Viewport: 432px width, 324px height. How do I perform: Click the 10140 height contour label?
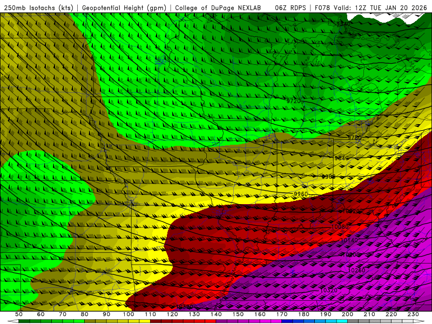point(349,240)
